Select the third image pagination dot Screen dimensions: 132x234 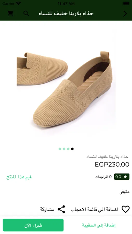[x=68, y=149]
